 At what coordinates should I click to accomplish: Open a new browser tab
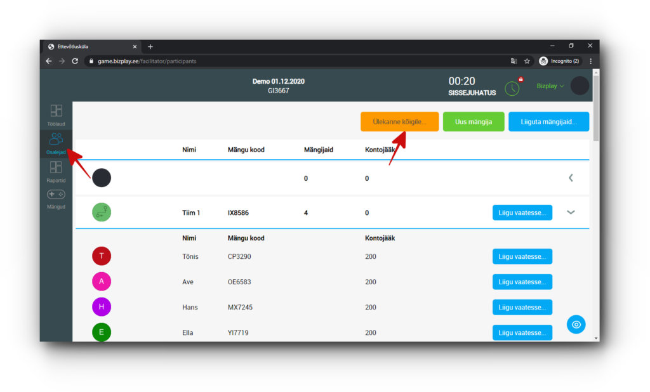tap(150, 46)
